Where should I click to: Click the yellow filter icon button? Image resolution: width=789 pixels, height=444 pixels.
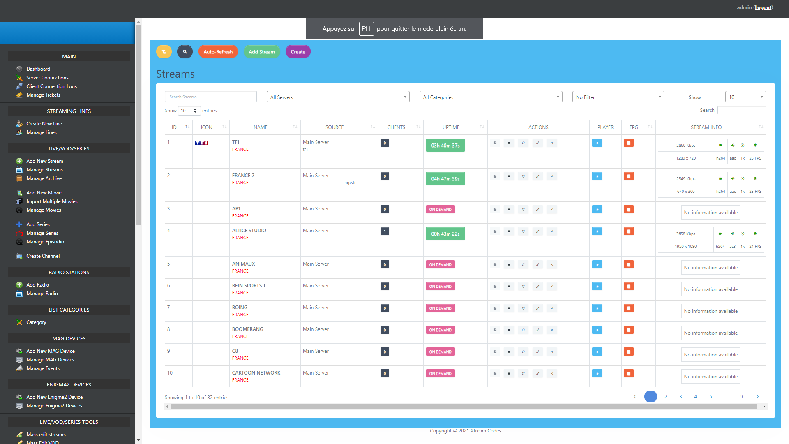(164, 52)
